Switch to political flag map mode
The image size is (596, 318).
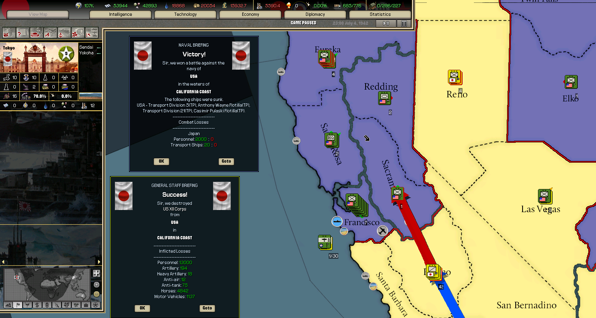tap(18, 305)
